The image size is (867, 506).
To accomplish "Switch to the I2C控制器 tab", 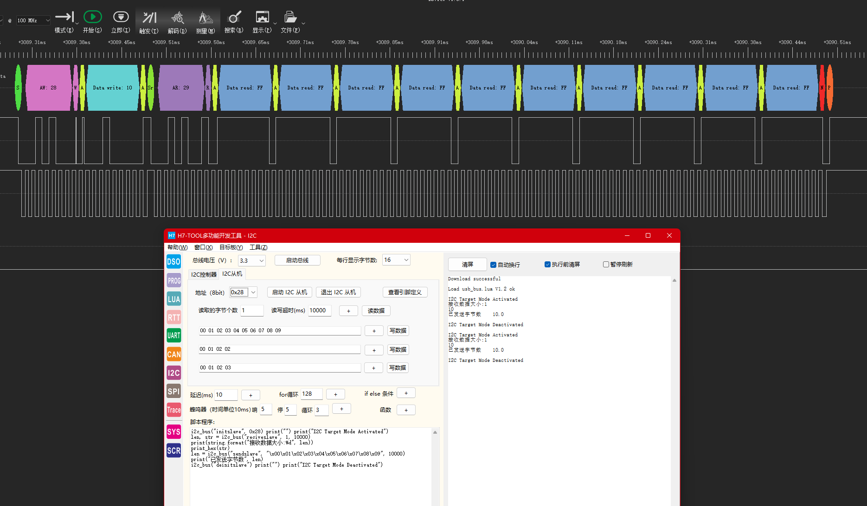I will (x=203, y=274).
